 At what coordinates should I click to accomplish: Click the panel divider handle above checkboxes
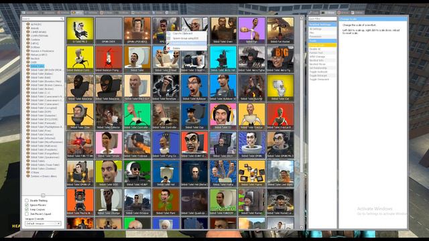[x=43, y=195]
